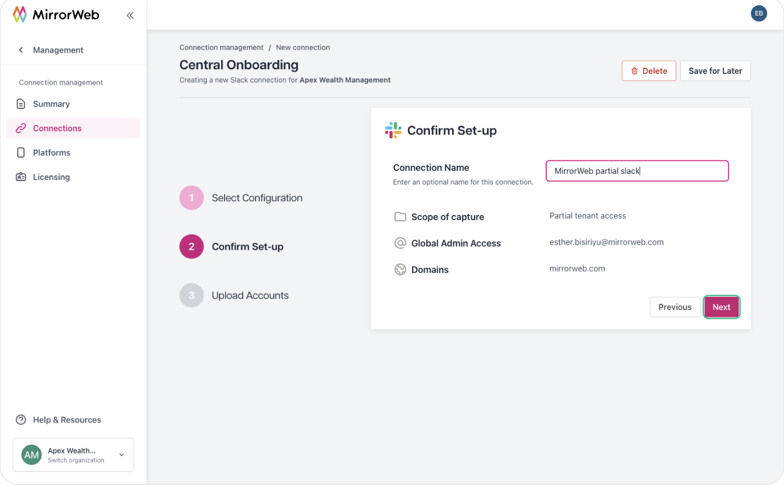784x486 pixels.
Task: Click Save for Later
Action: (x=715, y=71)
